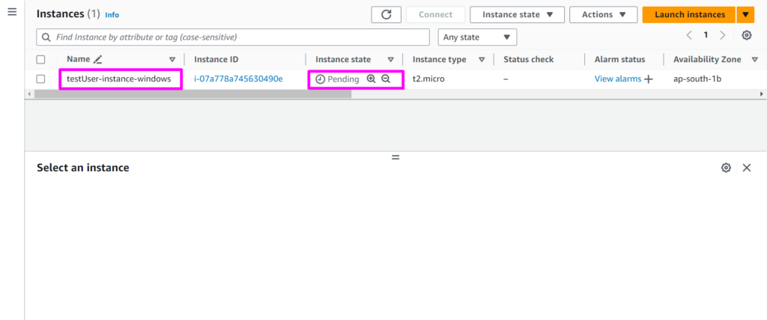767x320 pixels.
Task: Click the refresh instances button
Action: (x=386, y=14)
